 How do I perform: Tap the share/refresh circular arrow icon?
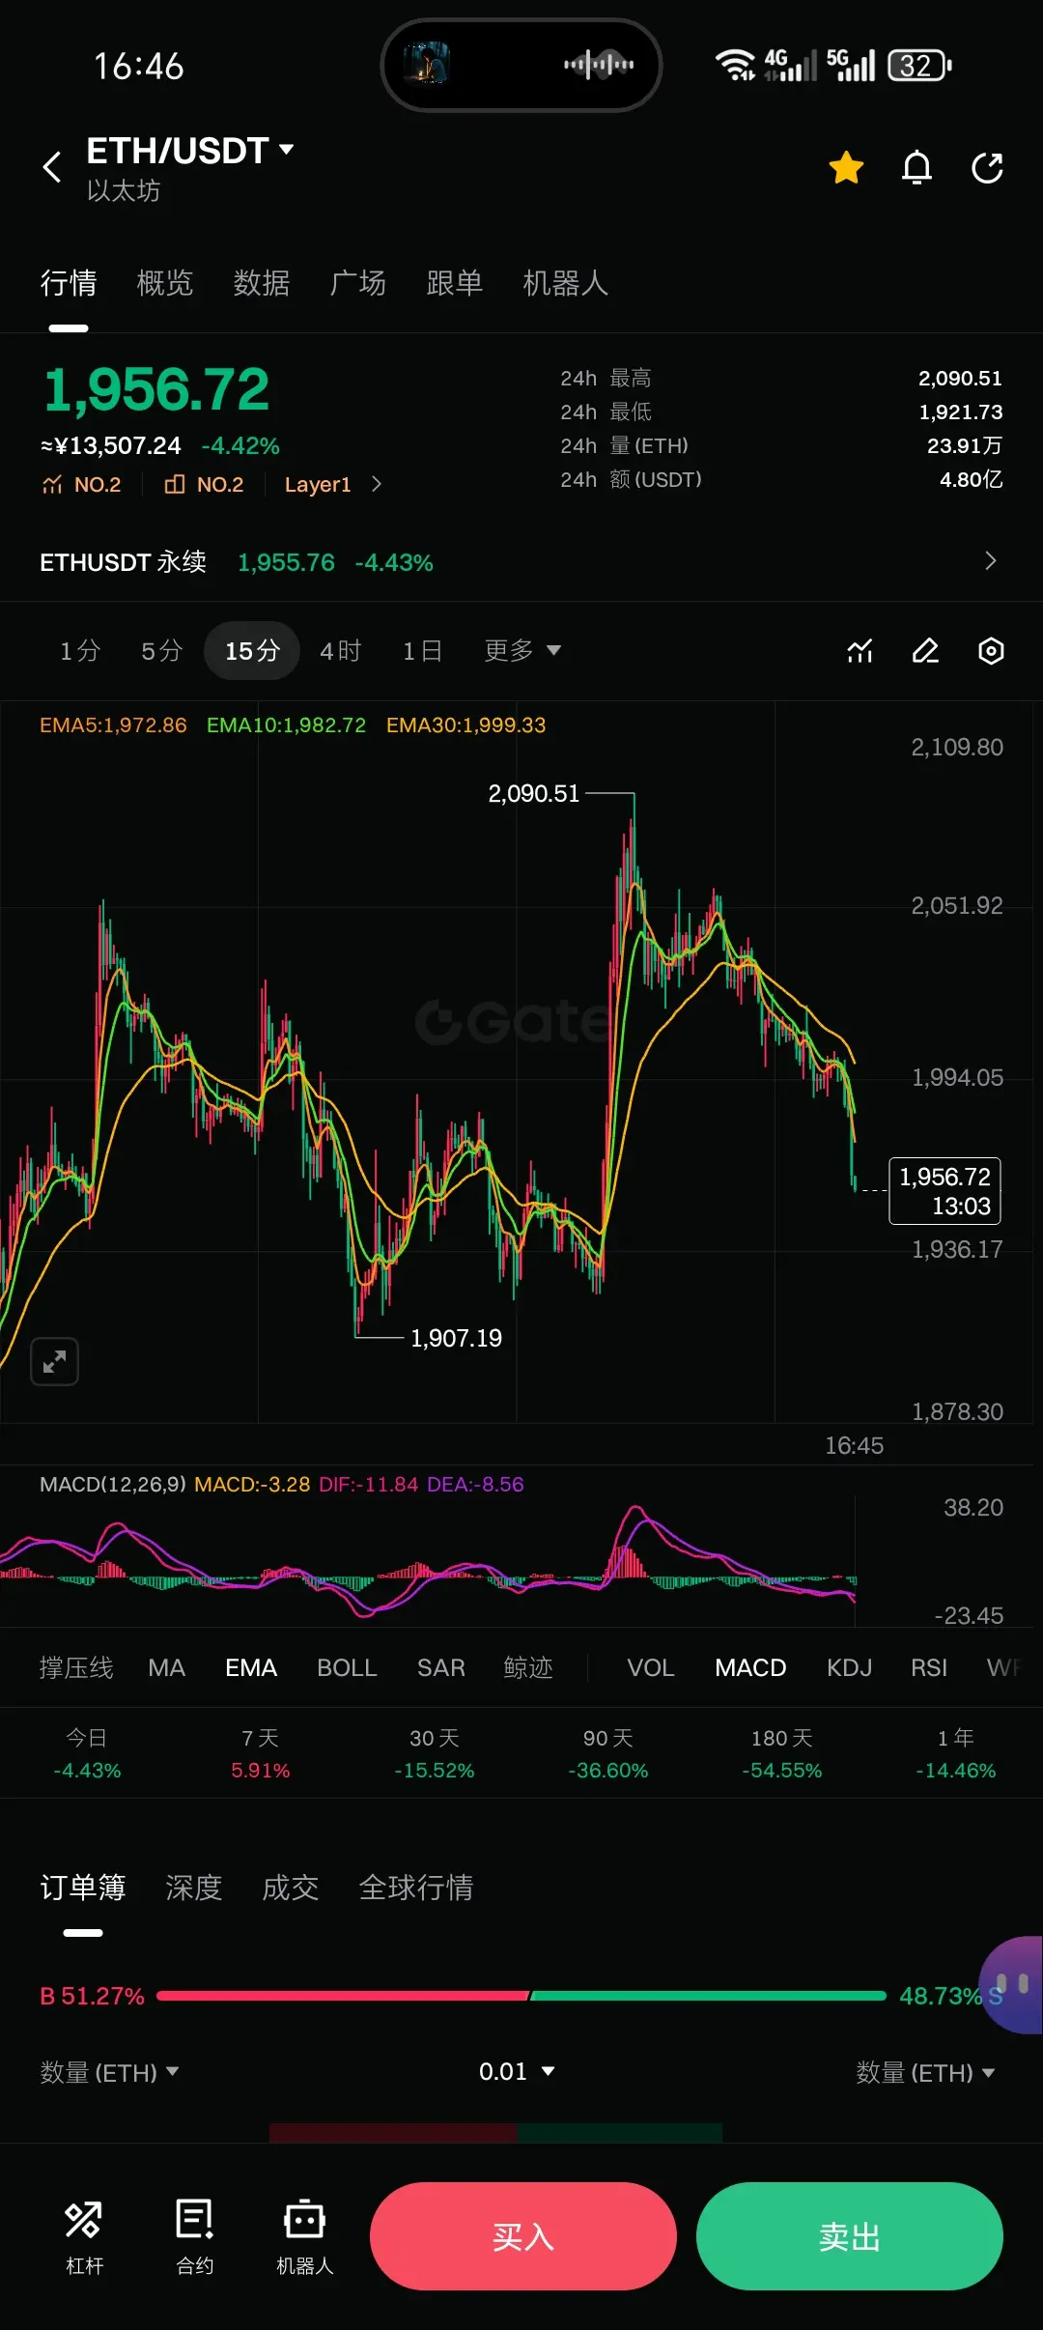987,167
